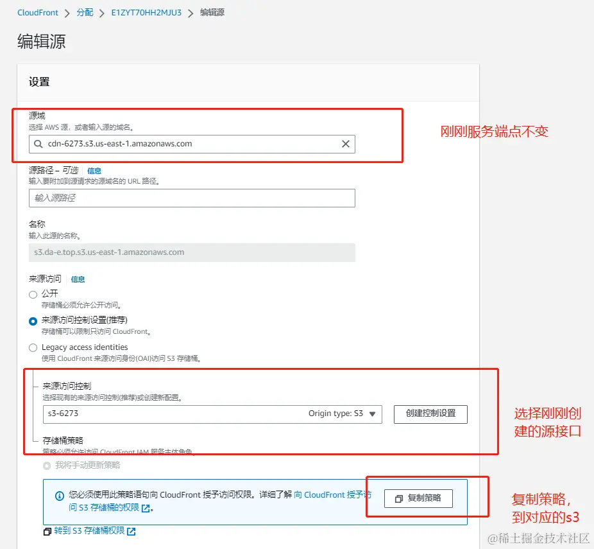Open the s3-6273 origin access control dropdown
The width and height of the screenshot is (594, 549).
click(212, 414)
